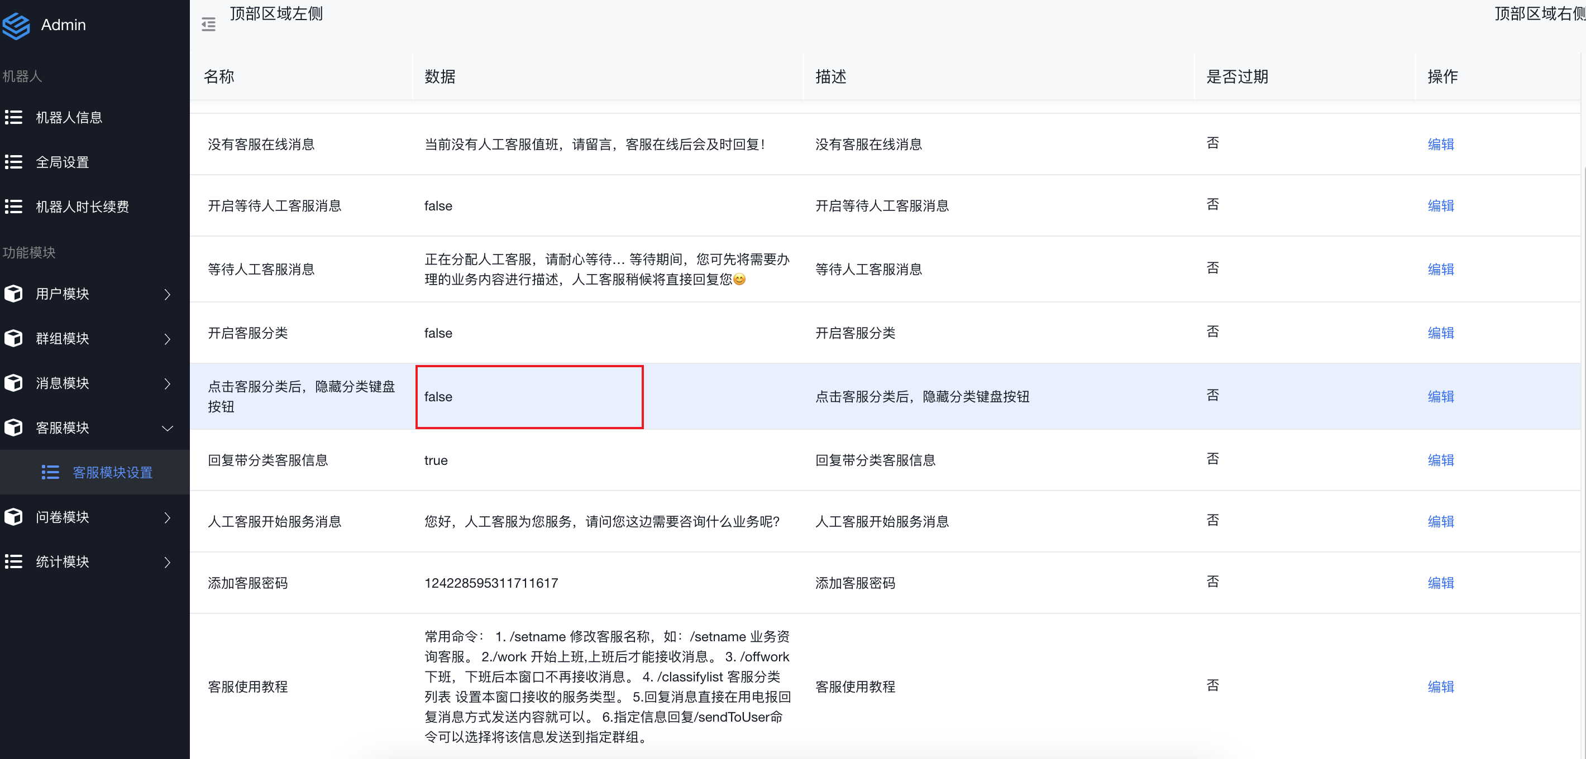This screenshot has width=1586, height=759.
Task: Click the 是否过期 column header
Action: coord(1236,77)
